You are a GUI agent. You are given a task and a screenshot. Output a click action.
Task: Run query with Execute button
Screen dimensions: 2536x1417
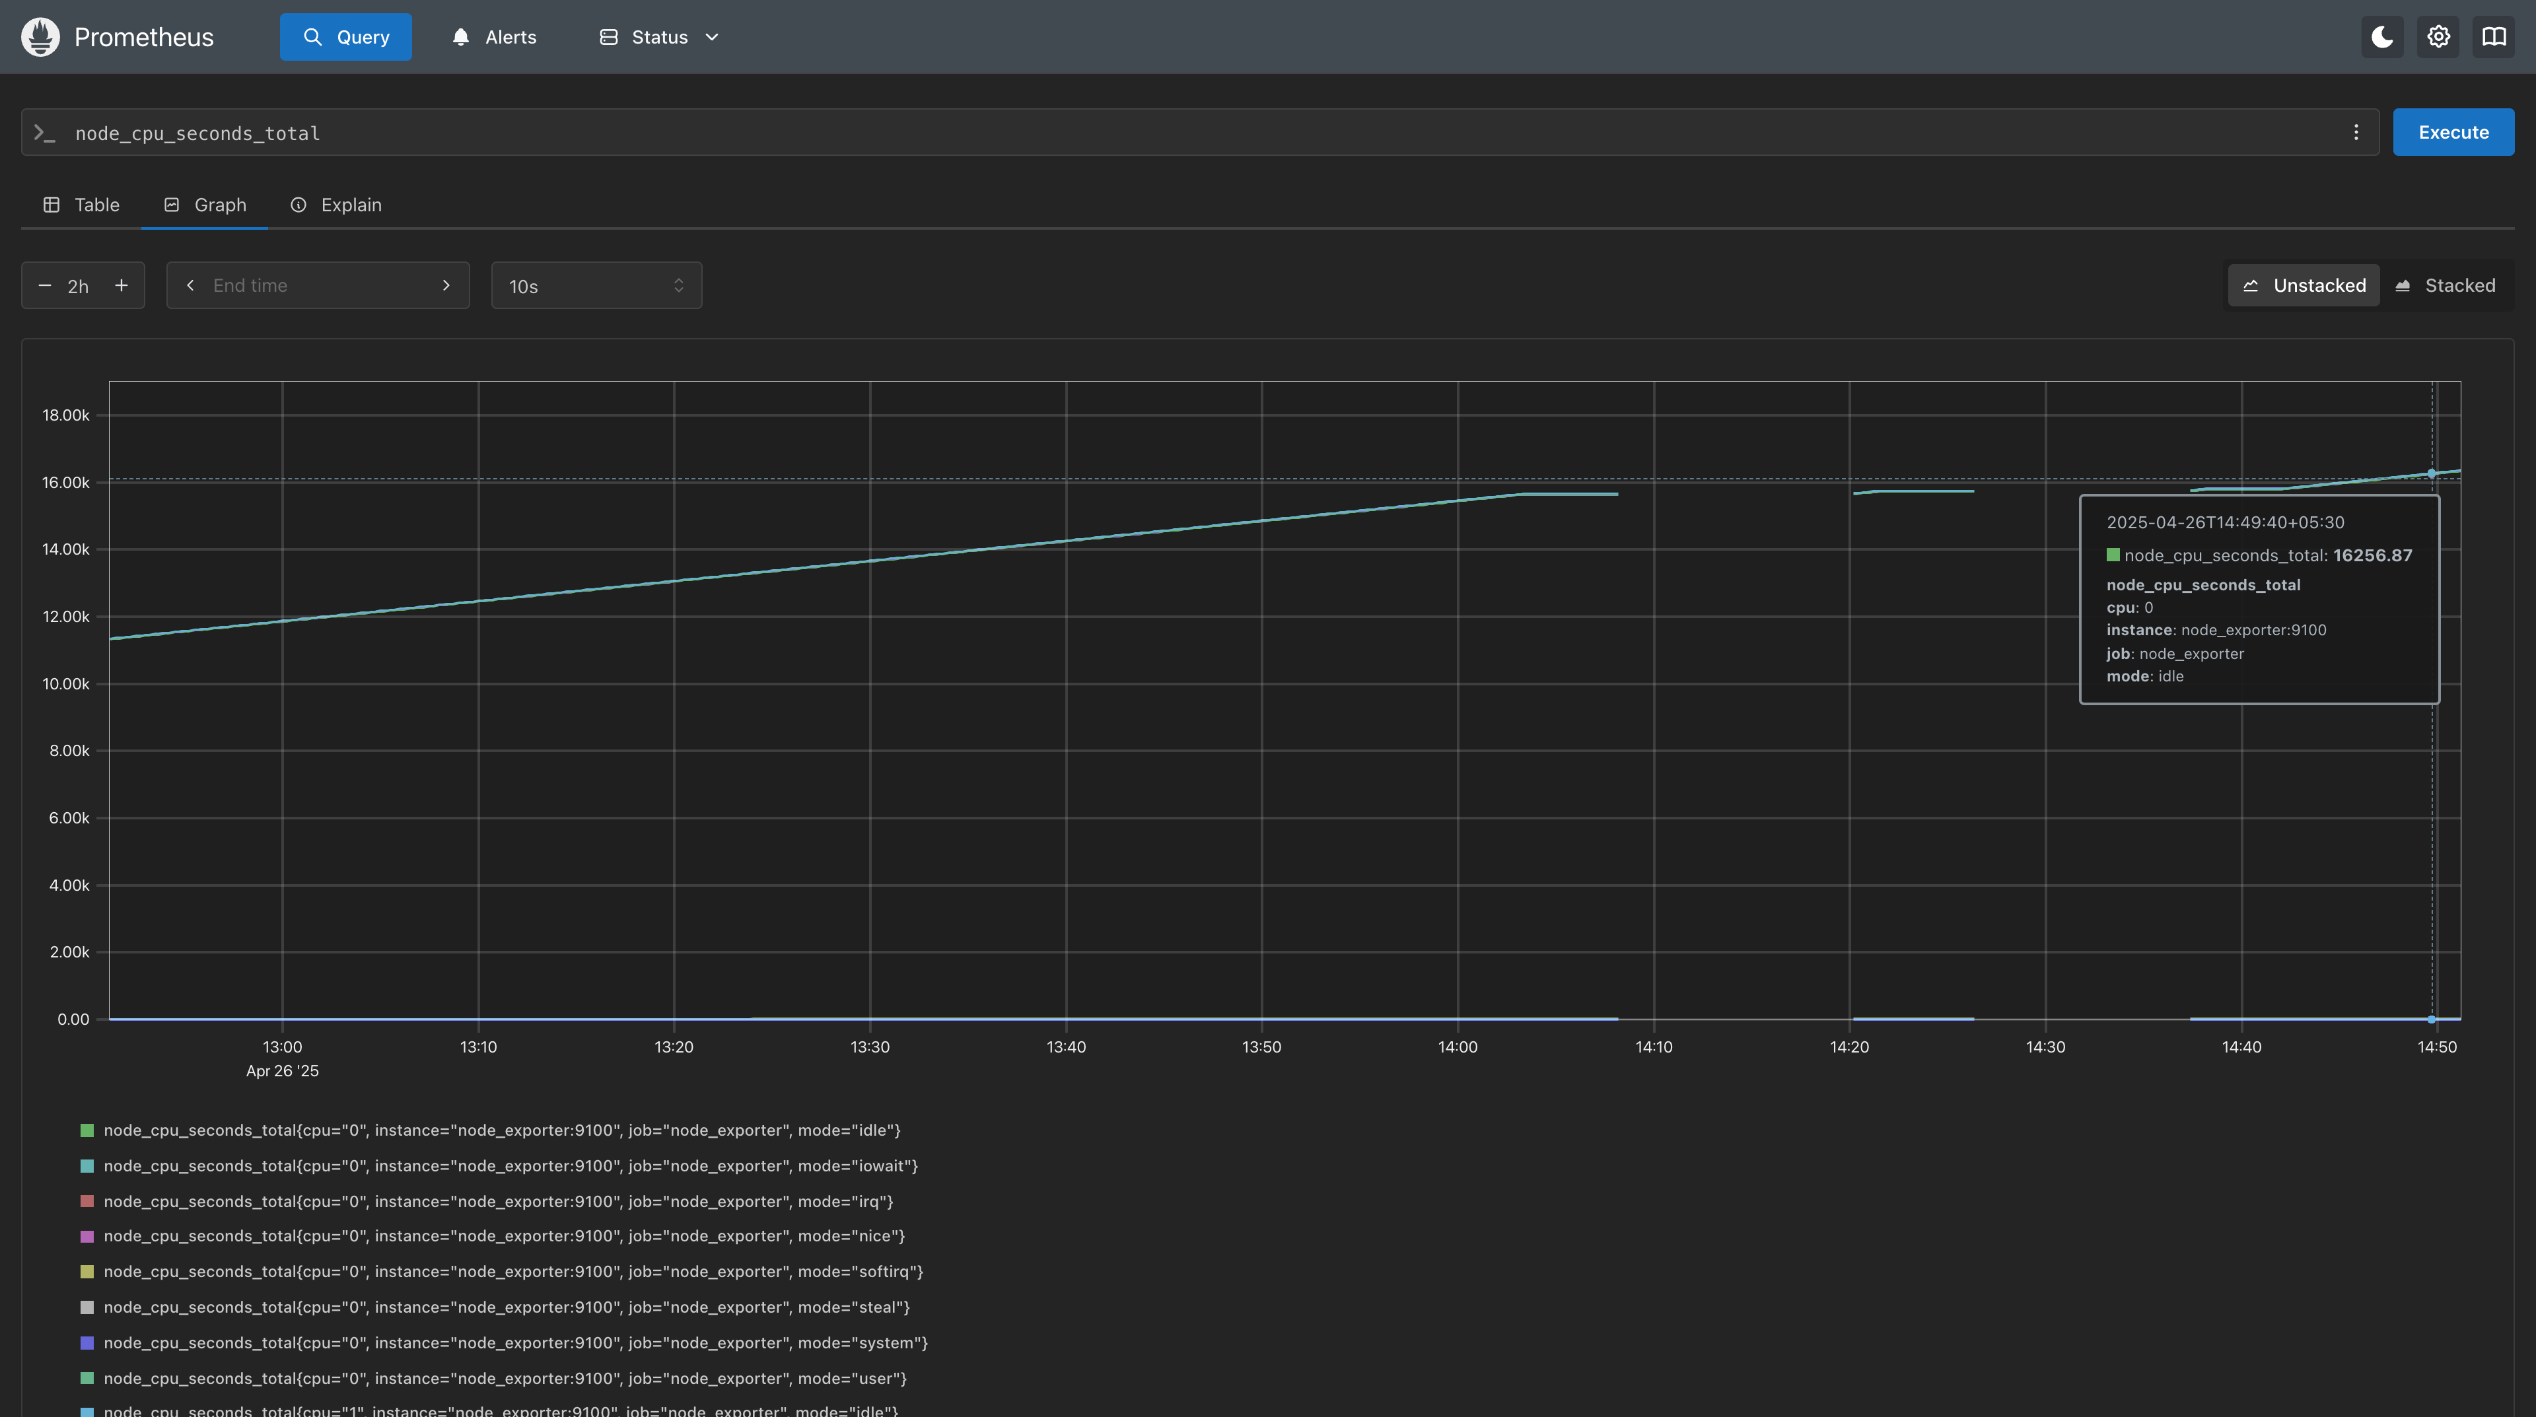click(x=2453, y=132)
